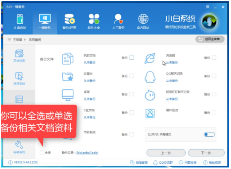Check the 阿里旺旺聊天记录 backup checkbox
The image size is (231, 169).
(214, 94)
